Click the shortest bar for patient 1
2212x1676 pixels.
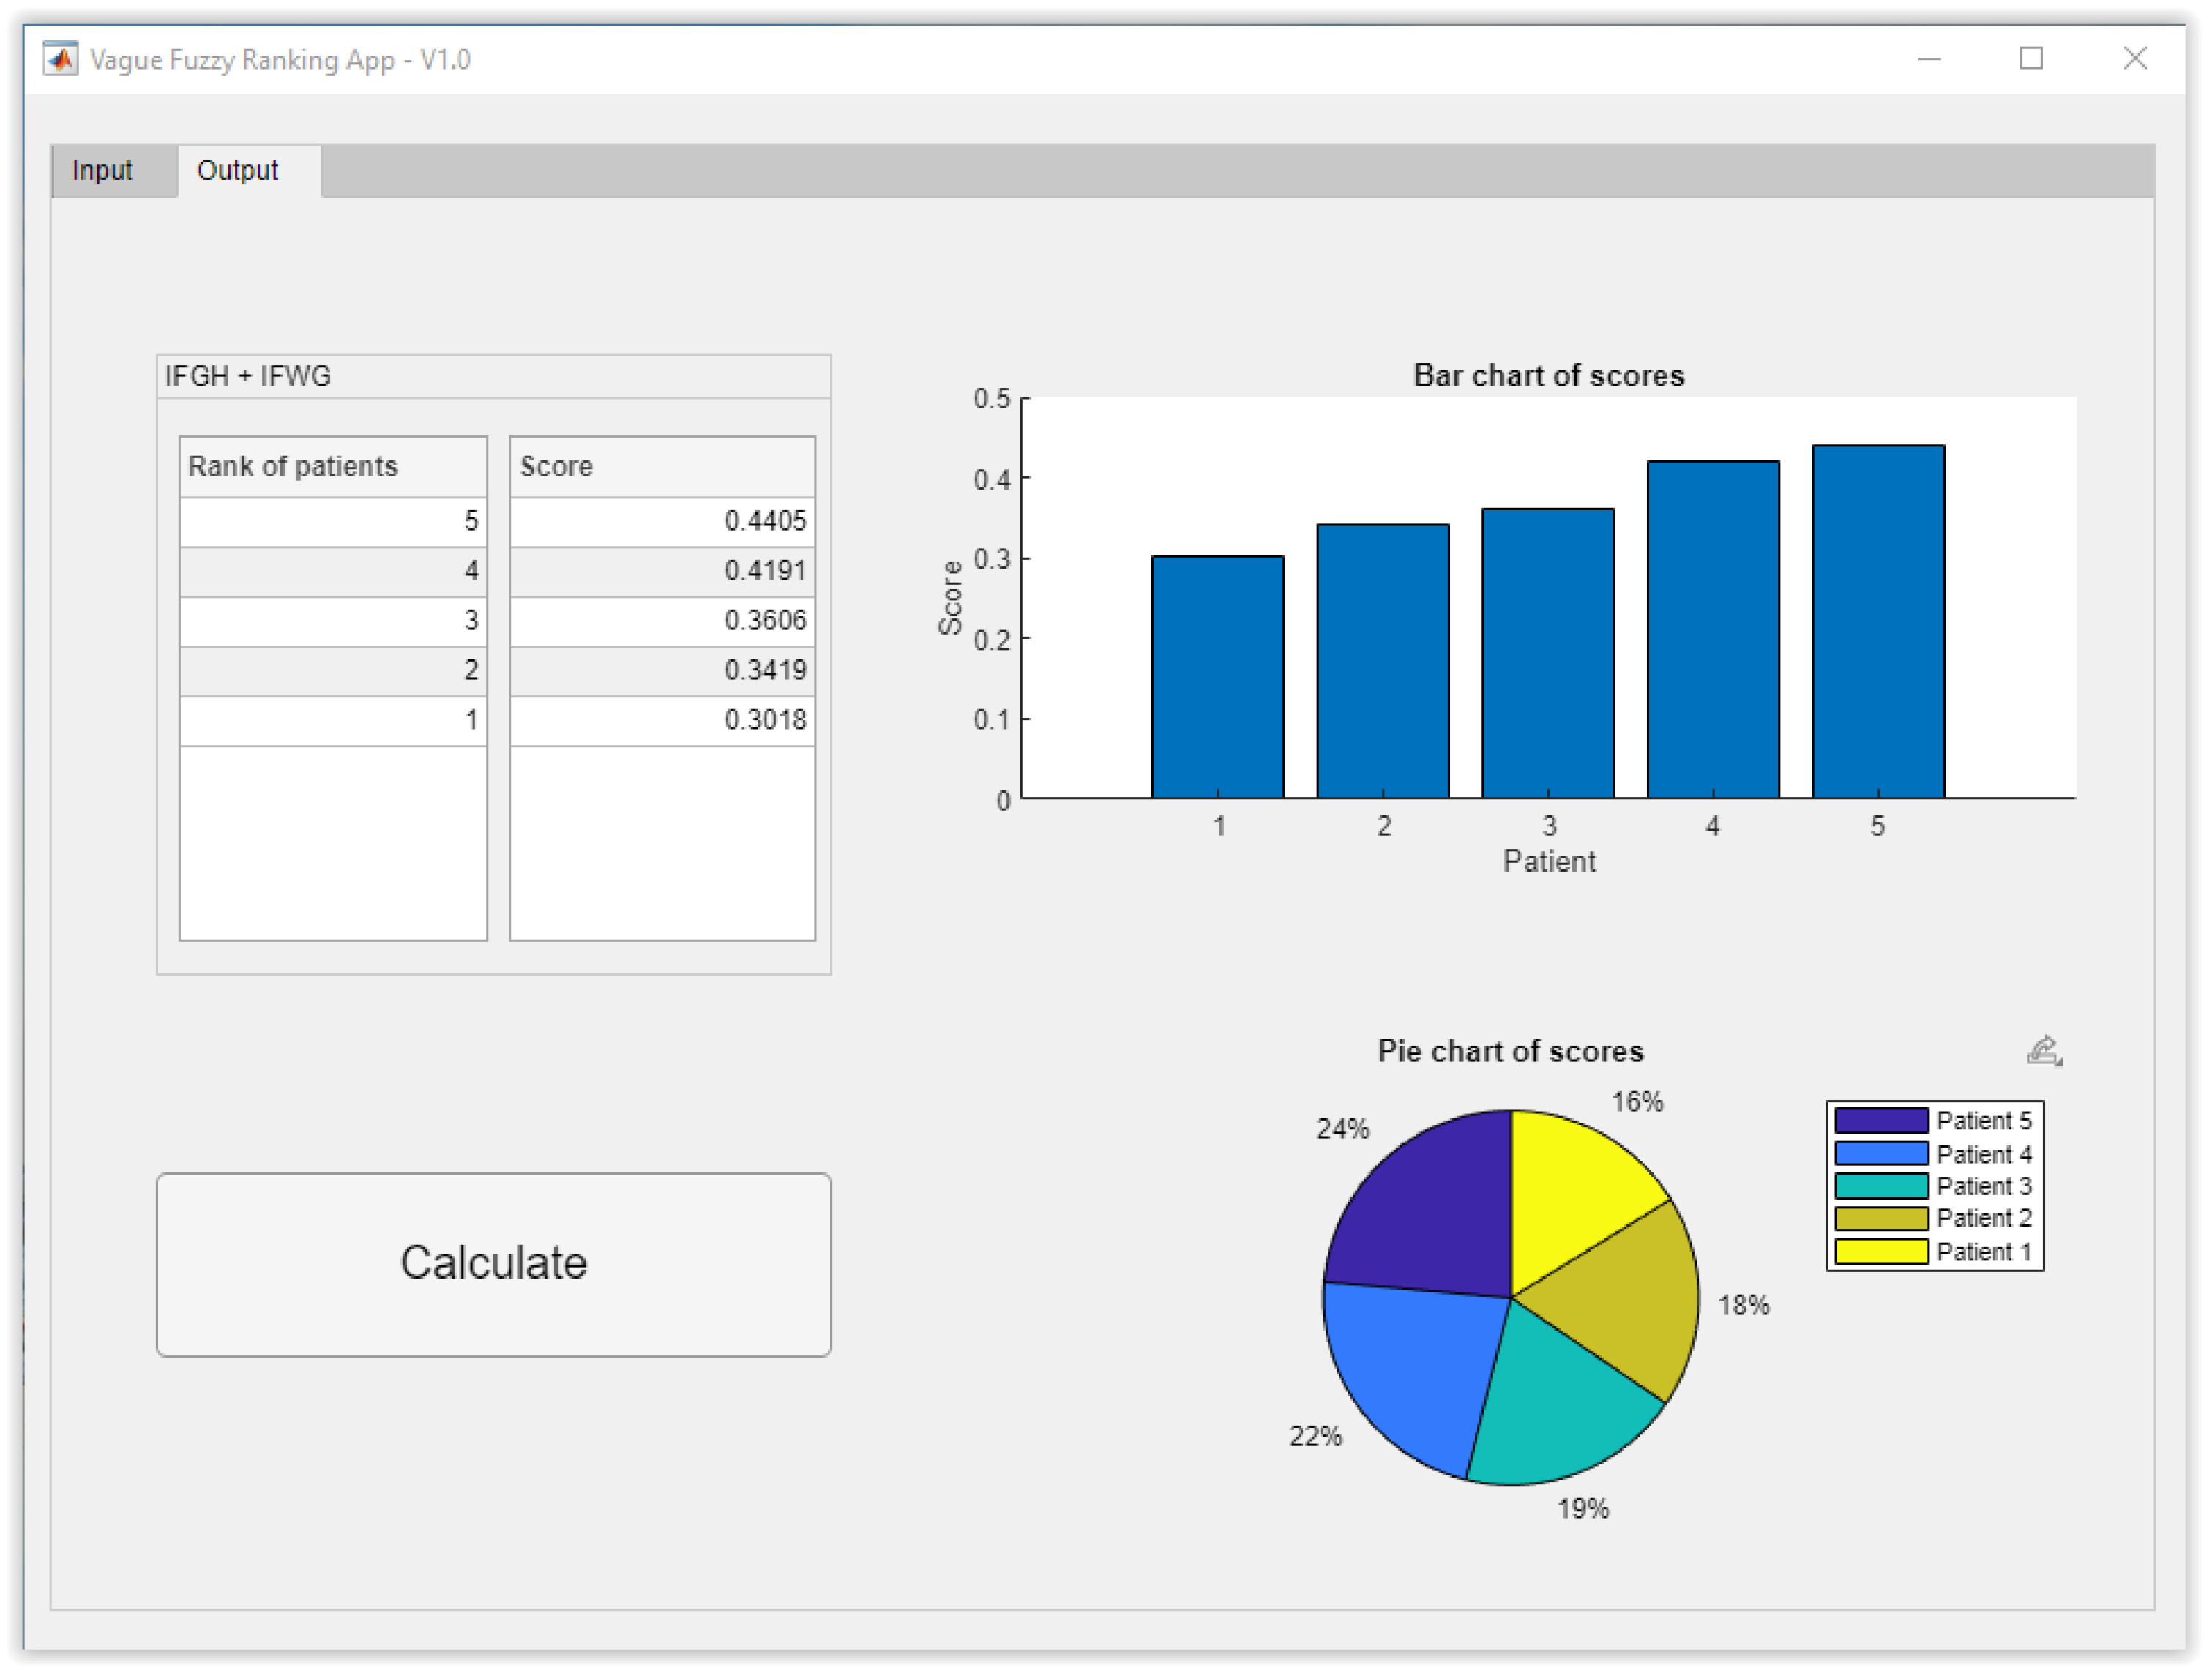coord(1218,678)
